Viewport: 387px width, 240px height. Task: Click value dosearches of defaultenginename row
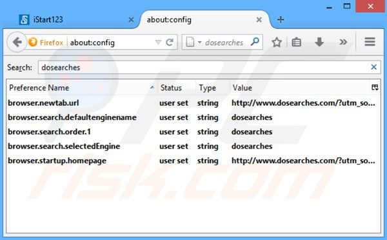[x=252, y=117]
